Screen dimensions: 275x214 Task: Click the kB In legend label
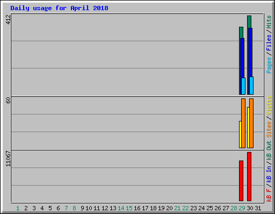click(x=269, y=174)
